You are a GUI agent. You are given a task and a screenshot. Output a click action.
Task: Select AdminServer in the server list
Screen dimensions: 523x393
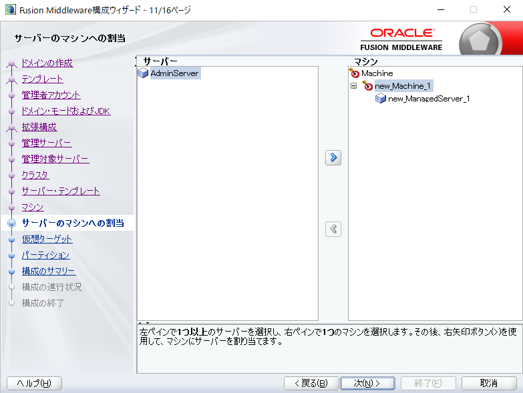pos(174,73)
